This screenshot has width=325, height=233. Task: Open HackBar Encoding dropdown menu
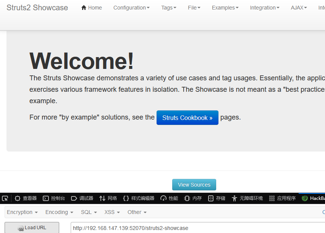[59, 212]
